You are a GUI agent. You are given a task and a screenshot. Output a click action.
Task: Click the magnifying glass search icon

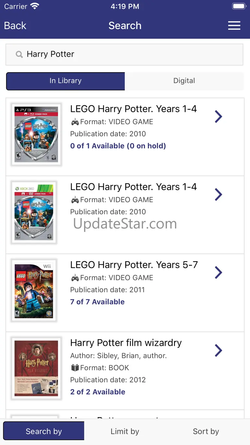point(19,54)
